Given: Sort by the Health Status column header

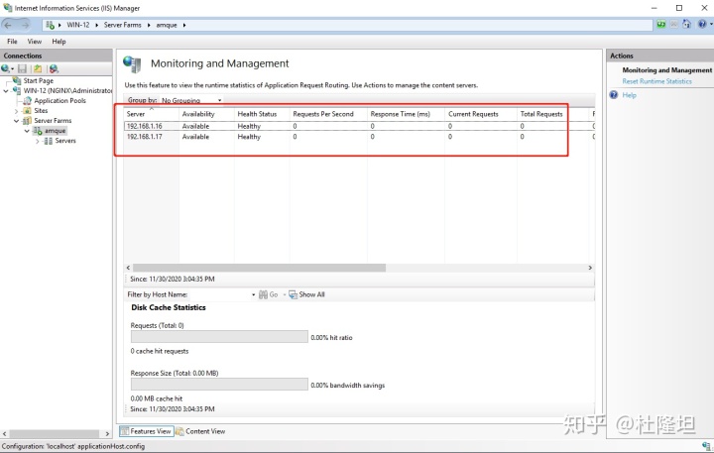Looking at the screenshot, I should [262, 114].
